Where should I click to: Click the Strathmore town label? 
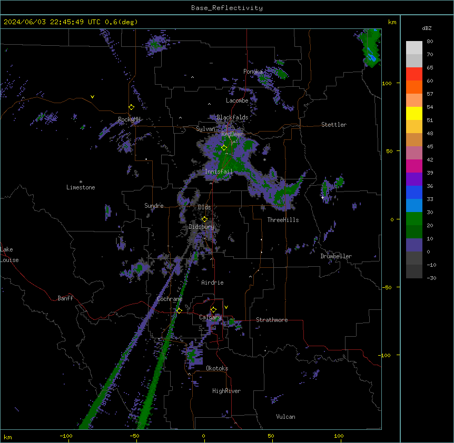point(272,320)
